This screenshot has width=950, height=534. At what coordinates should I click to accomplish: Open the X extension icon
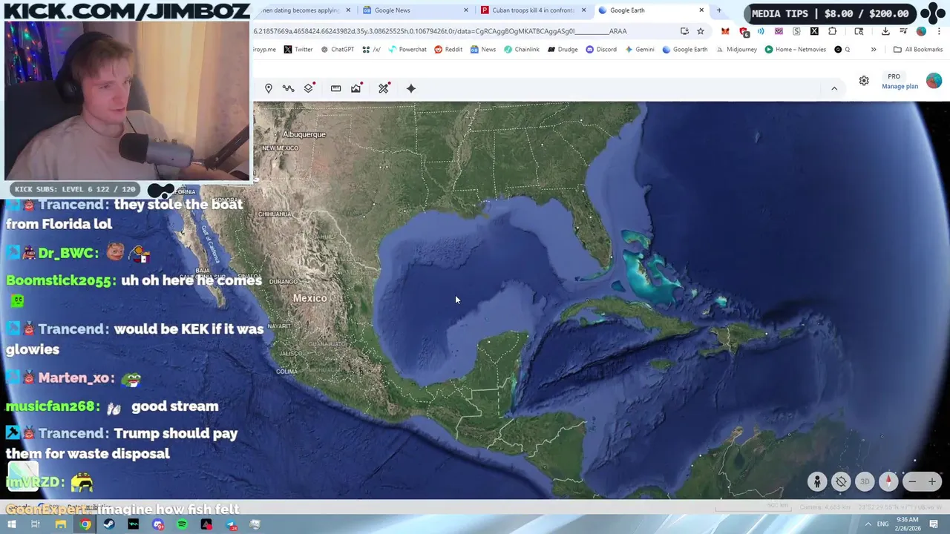[x=814, y=31]
